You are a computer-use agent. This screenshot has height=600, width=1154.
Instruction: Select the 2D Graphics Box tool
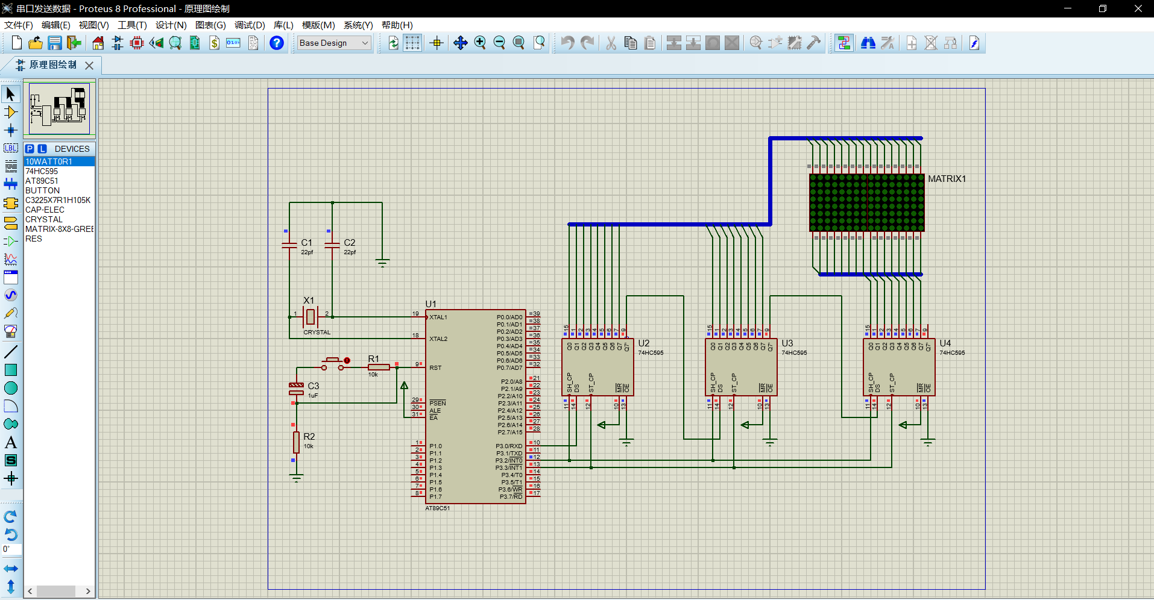(x=11, y=370)
